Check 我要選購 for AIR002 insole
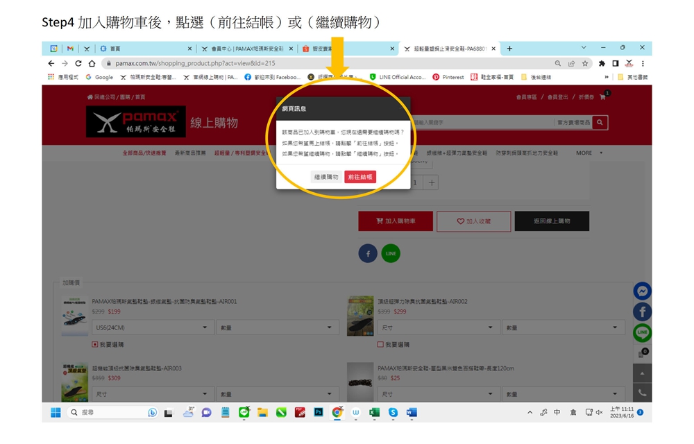 point(380,345)
